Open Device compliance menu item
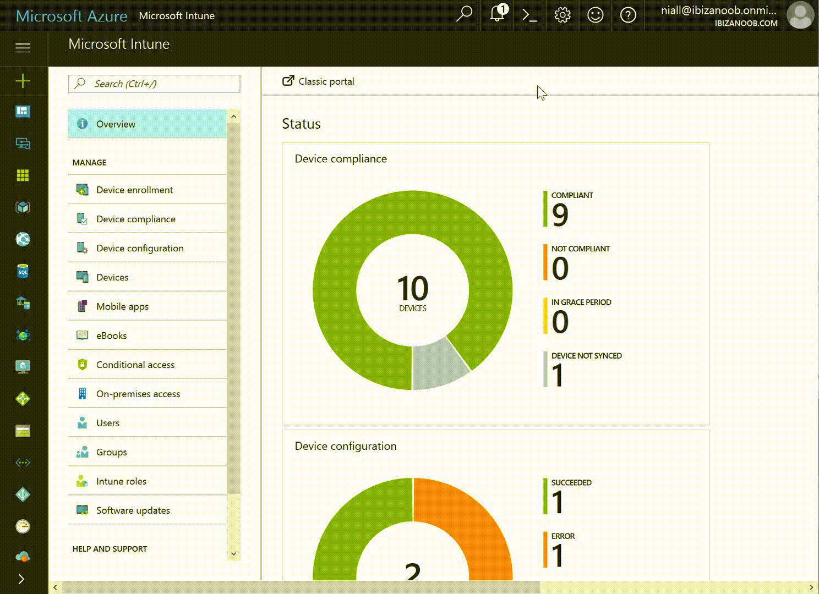819x594 pixels. point(147,219)
